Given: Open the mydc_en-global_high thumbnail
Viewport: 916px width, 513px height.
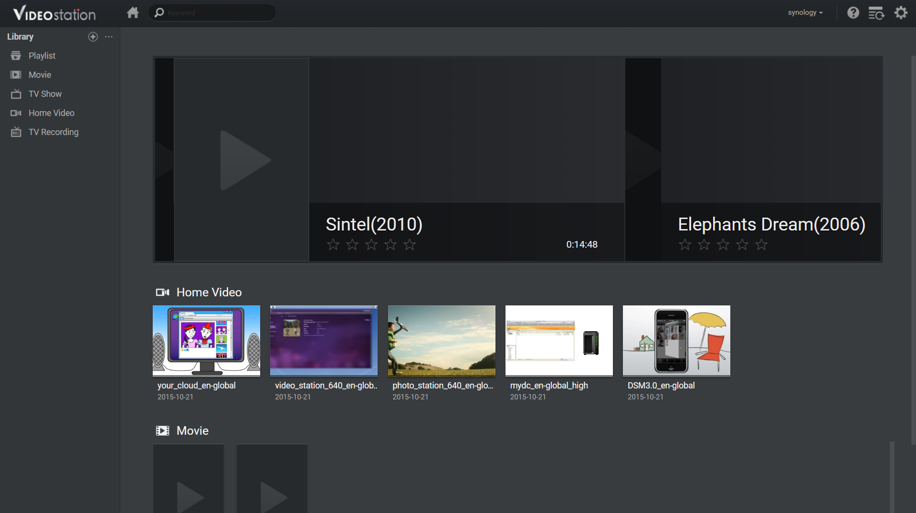Looking at the screenshot, I should [x=559, y=341].
